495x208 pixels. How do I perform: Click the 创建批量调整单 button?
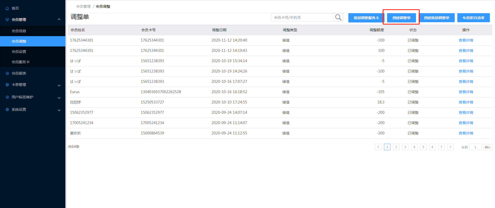point(437,18)
